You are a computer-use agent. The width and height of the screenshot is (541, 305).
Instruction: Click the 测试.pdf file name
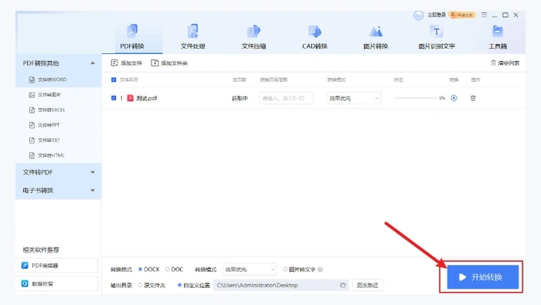tap(147, 98)
